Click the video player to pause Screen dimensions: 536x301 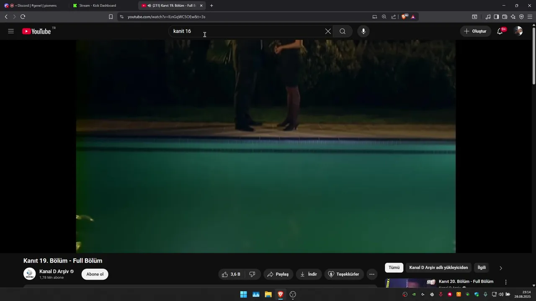265,146
